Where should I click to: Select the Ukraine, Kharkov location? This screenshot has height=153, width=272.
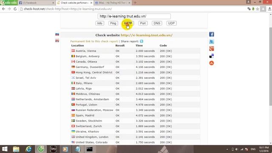point(88,131)
